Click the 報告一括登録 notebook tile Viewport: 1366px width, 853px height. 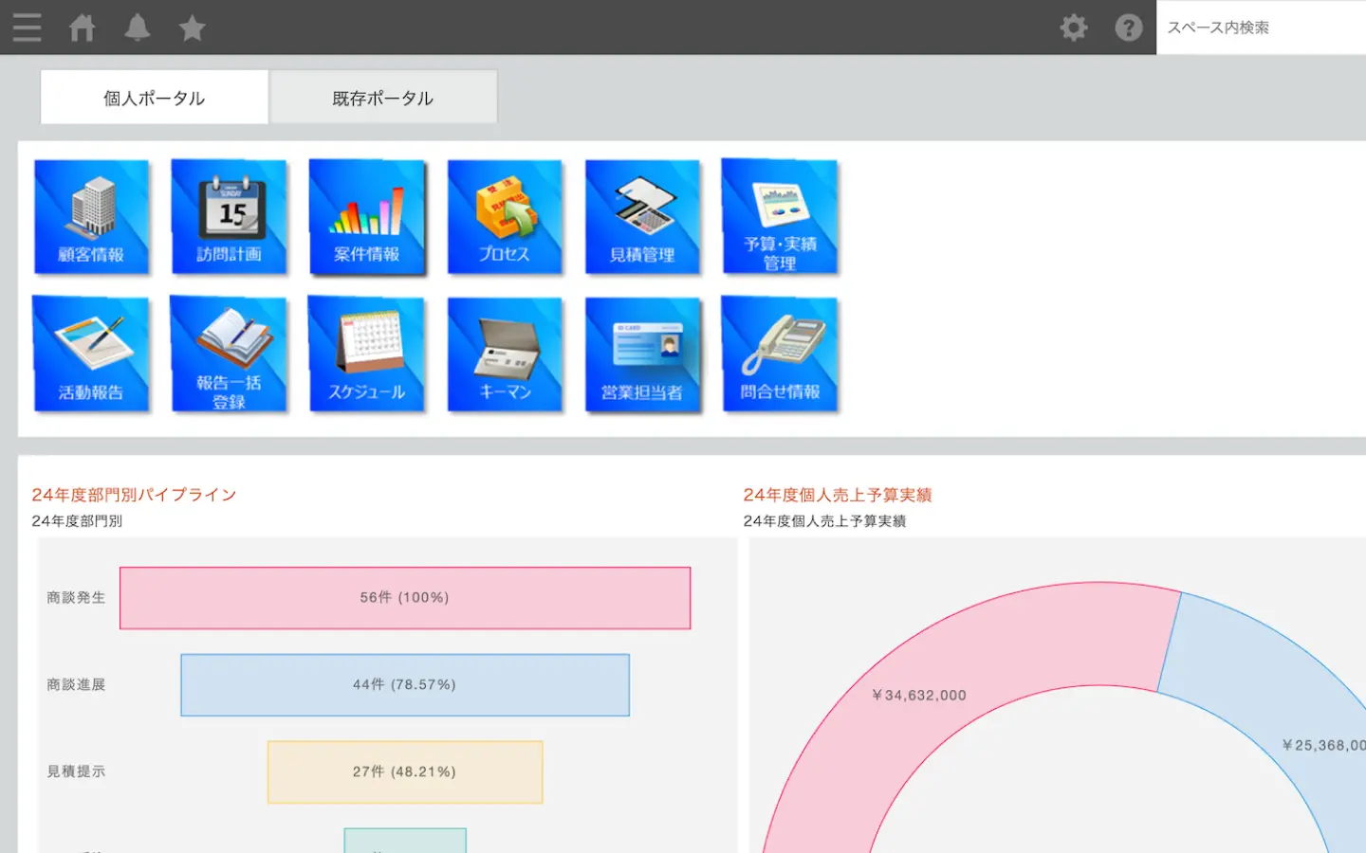[x=229, y=354]
